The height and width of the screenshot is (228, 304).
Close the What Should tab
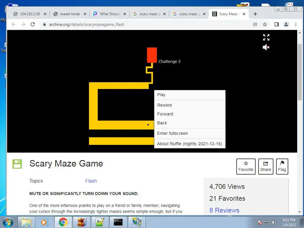[x=125, y=14]
